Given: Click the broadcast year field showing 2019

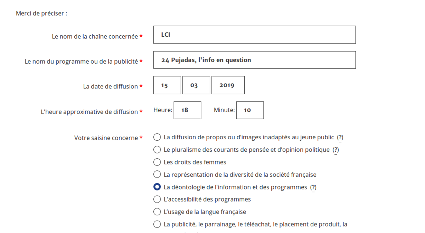Looking at the screenshot, I should (x=228, y=85).
